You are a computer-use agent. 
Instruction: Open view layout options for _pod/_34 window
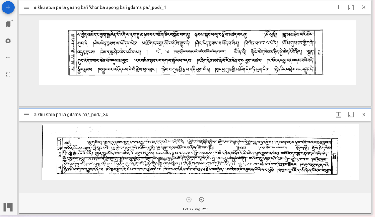[x=338, y=114]
